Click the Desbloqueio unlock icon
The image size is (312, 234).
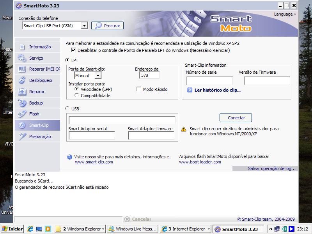point(22,80)
